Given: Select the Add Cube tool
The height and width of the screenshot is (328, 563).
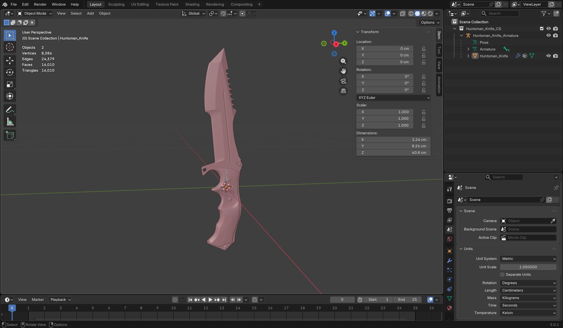Looking at the screenshot, I should 10,135.
